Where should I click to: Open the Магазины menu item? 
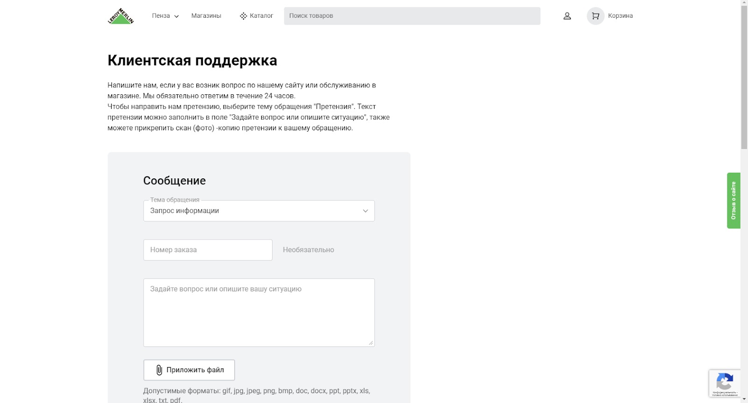tap(206, 16)
